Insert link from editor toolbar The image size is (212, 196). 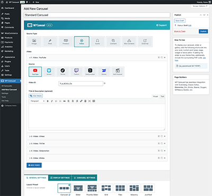(x=81, y=101)
